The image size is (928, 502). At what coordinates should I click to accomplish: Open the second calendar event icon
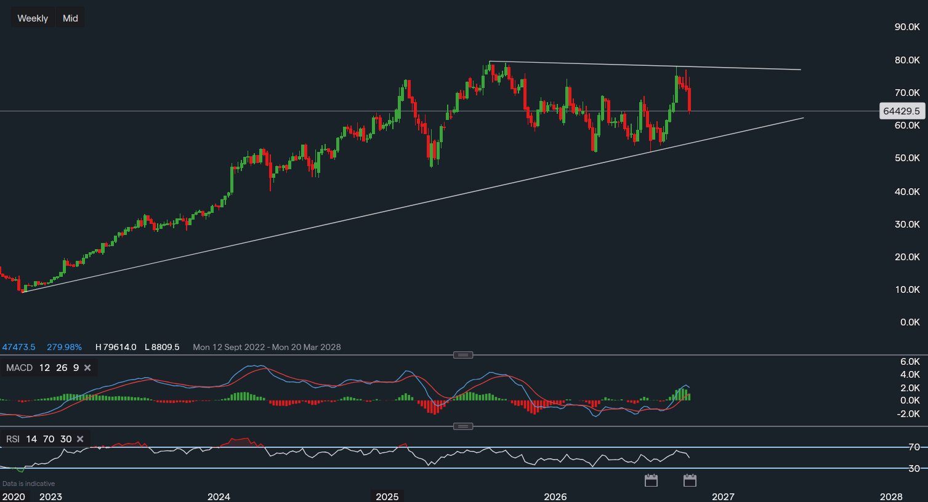(690, 480)
